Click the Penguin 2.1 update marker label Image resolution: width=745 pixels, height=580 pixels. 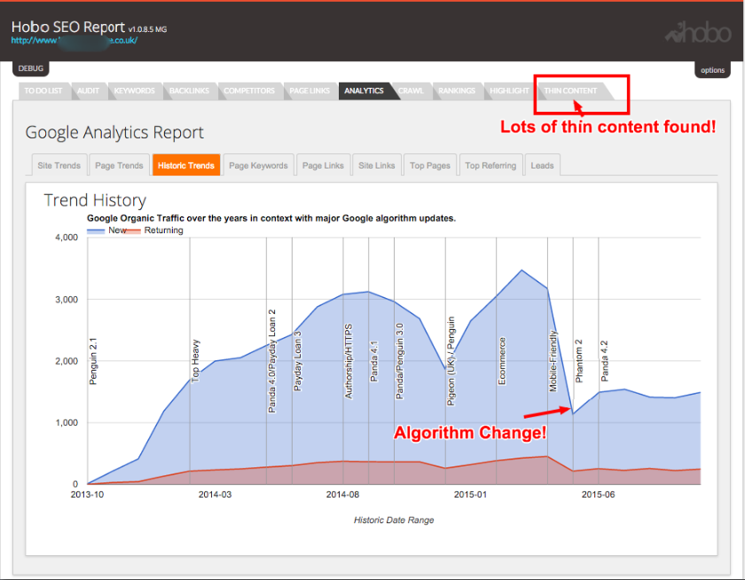click(93, 361)
